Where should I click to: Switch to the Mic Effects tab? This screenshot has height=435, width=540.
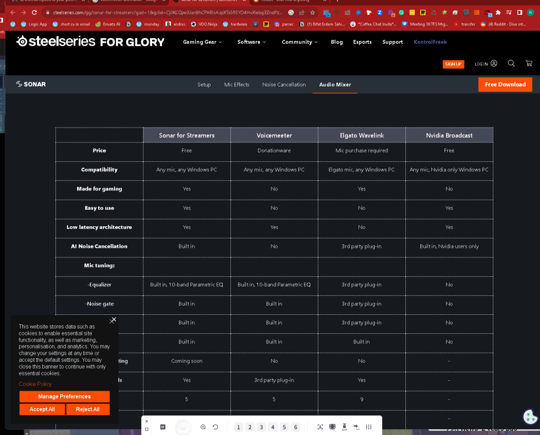236,84
